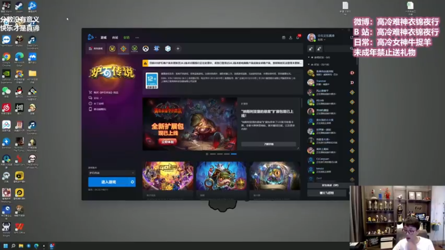Open the NetEase Cloud Music red icon
445x250 pixels.
[x=6, y=109]
